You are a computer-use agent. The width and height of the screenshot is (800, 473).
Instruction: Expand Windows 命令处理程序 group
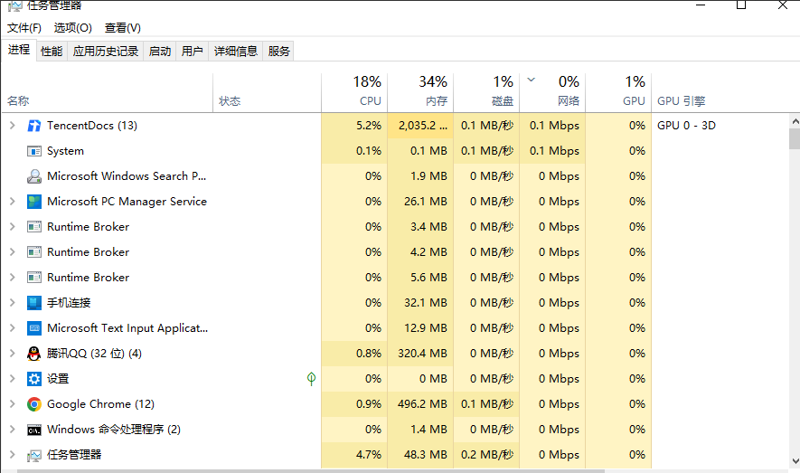point(12,430)
